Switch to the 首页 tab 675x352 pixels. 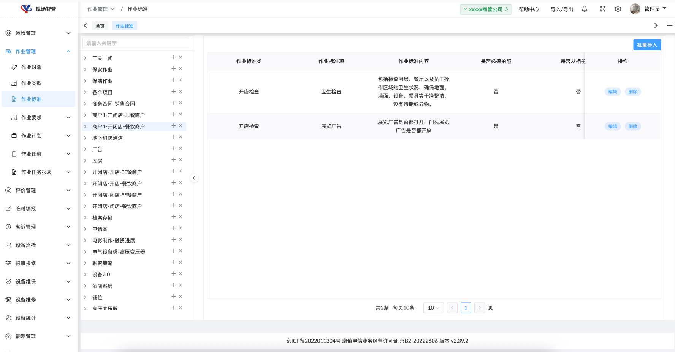click(x=100, y=26)
